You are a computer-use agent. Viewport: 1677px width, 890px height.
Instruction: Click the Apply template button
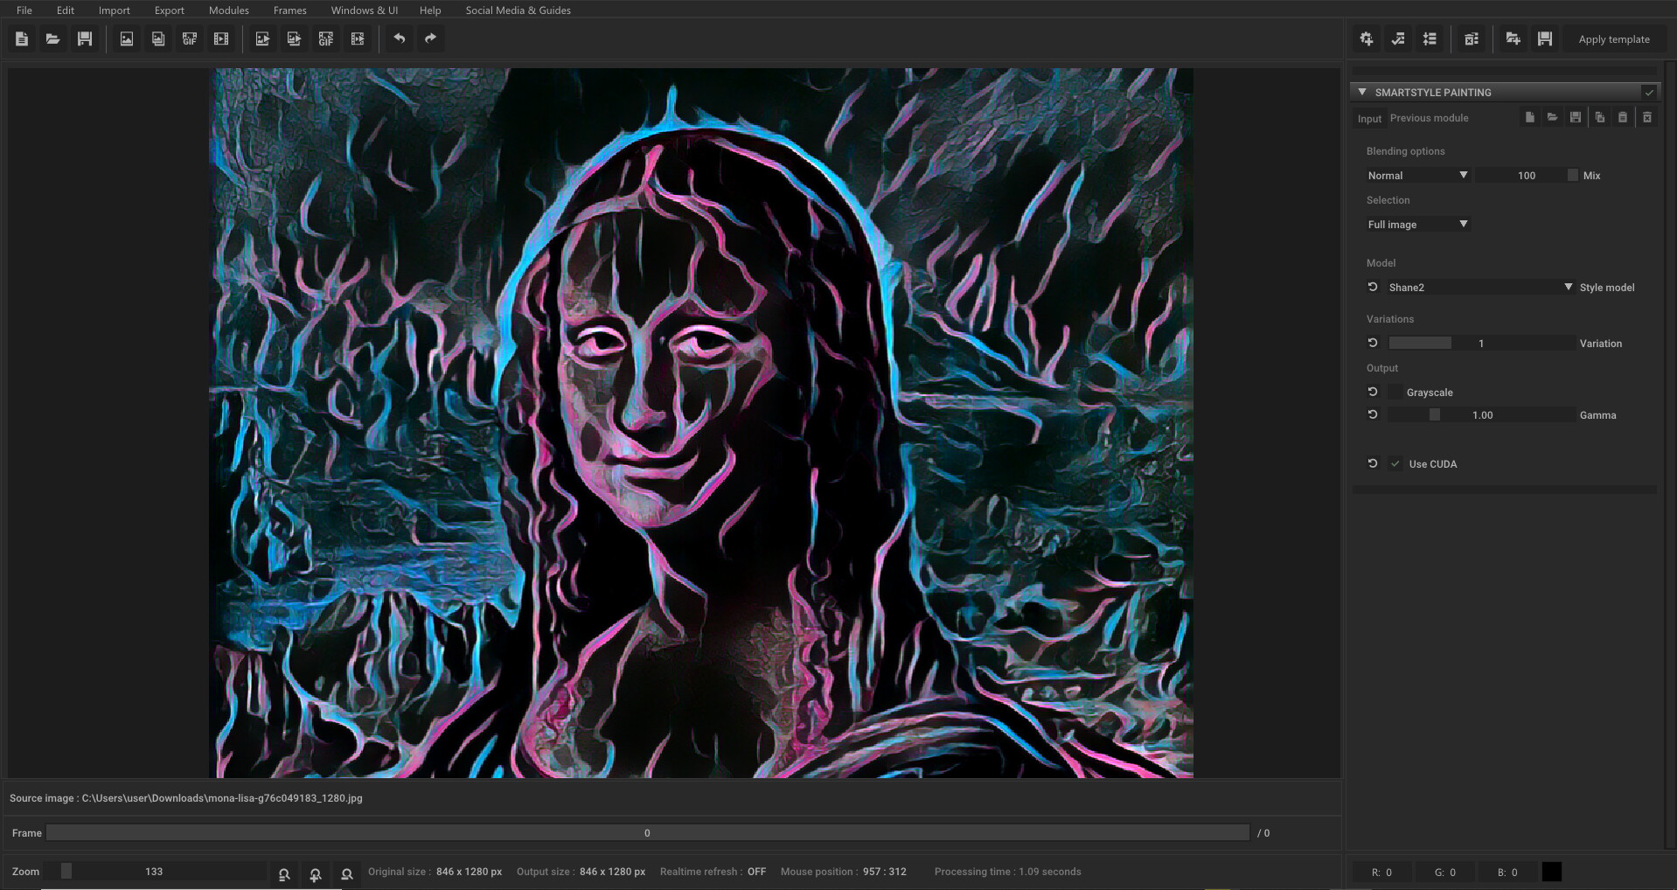pyautogui.click(x=1614, y=38)
